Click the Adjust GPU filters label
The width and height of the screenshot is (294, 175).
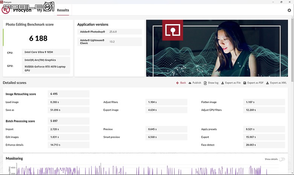[211, 110]
